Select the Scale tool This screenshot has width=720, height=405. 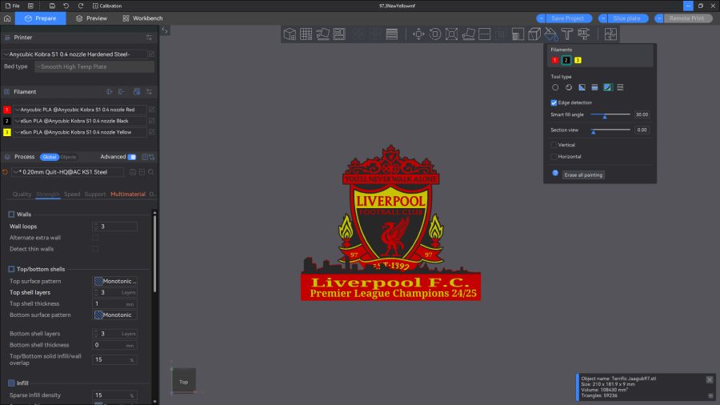point(451,34)
